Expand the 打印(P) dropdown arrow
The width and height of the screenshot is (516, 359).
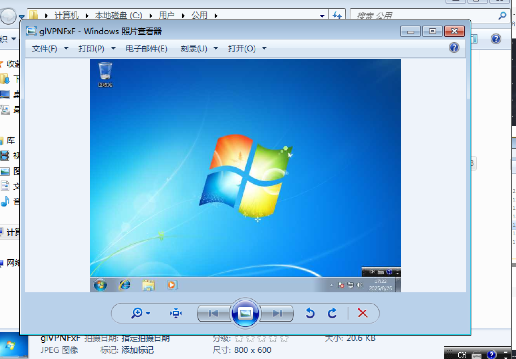click(113, 48)
